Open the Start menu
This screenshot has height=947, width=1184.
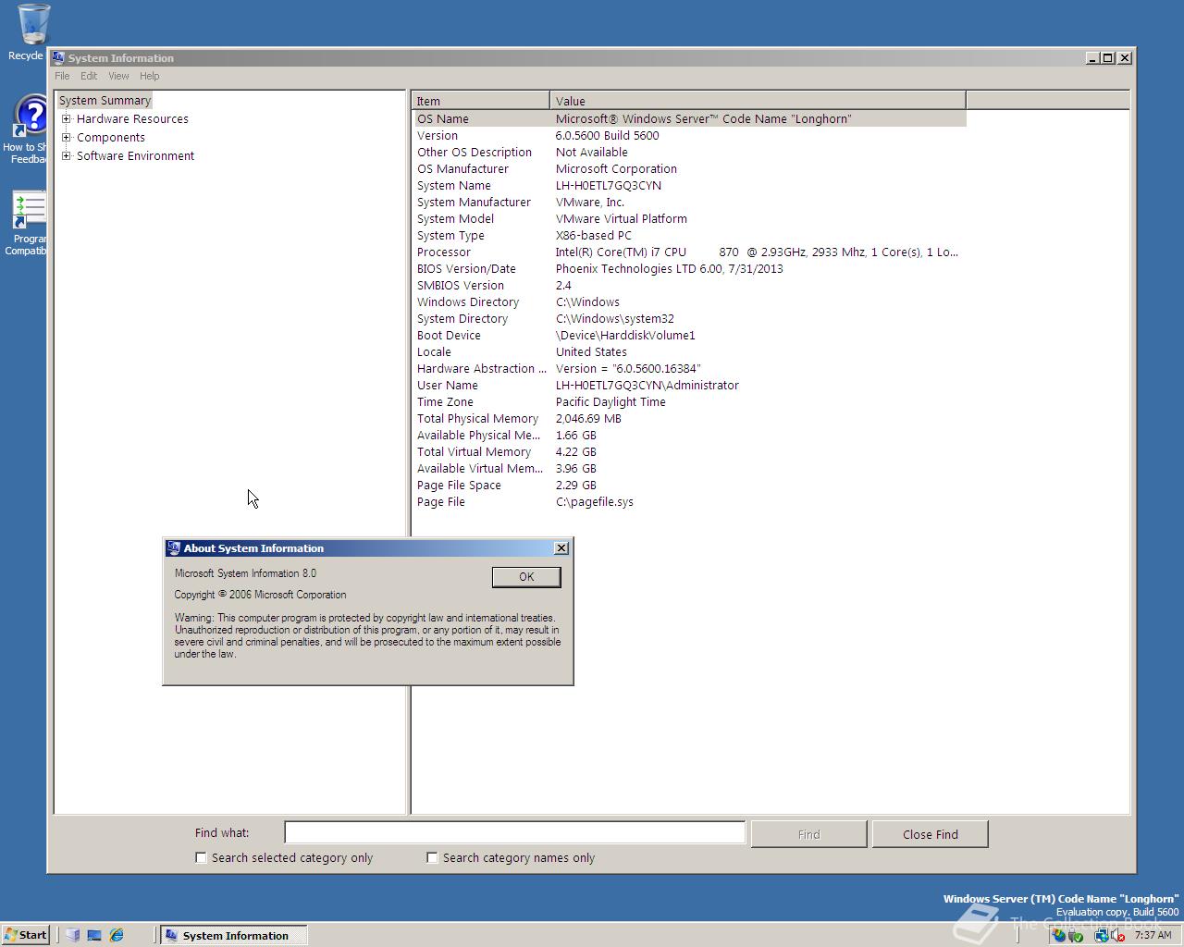click(26, 935)
